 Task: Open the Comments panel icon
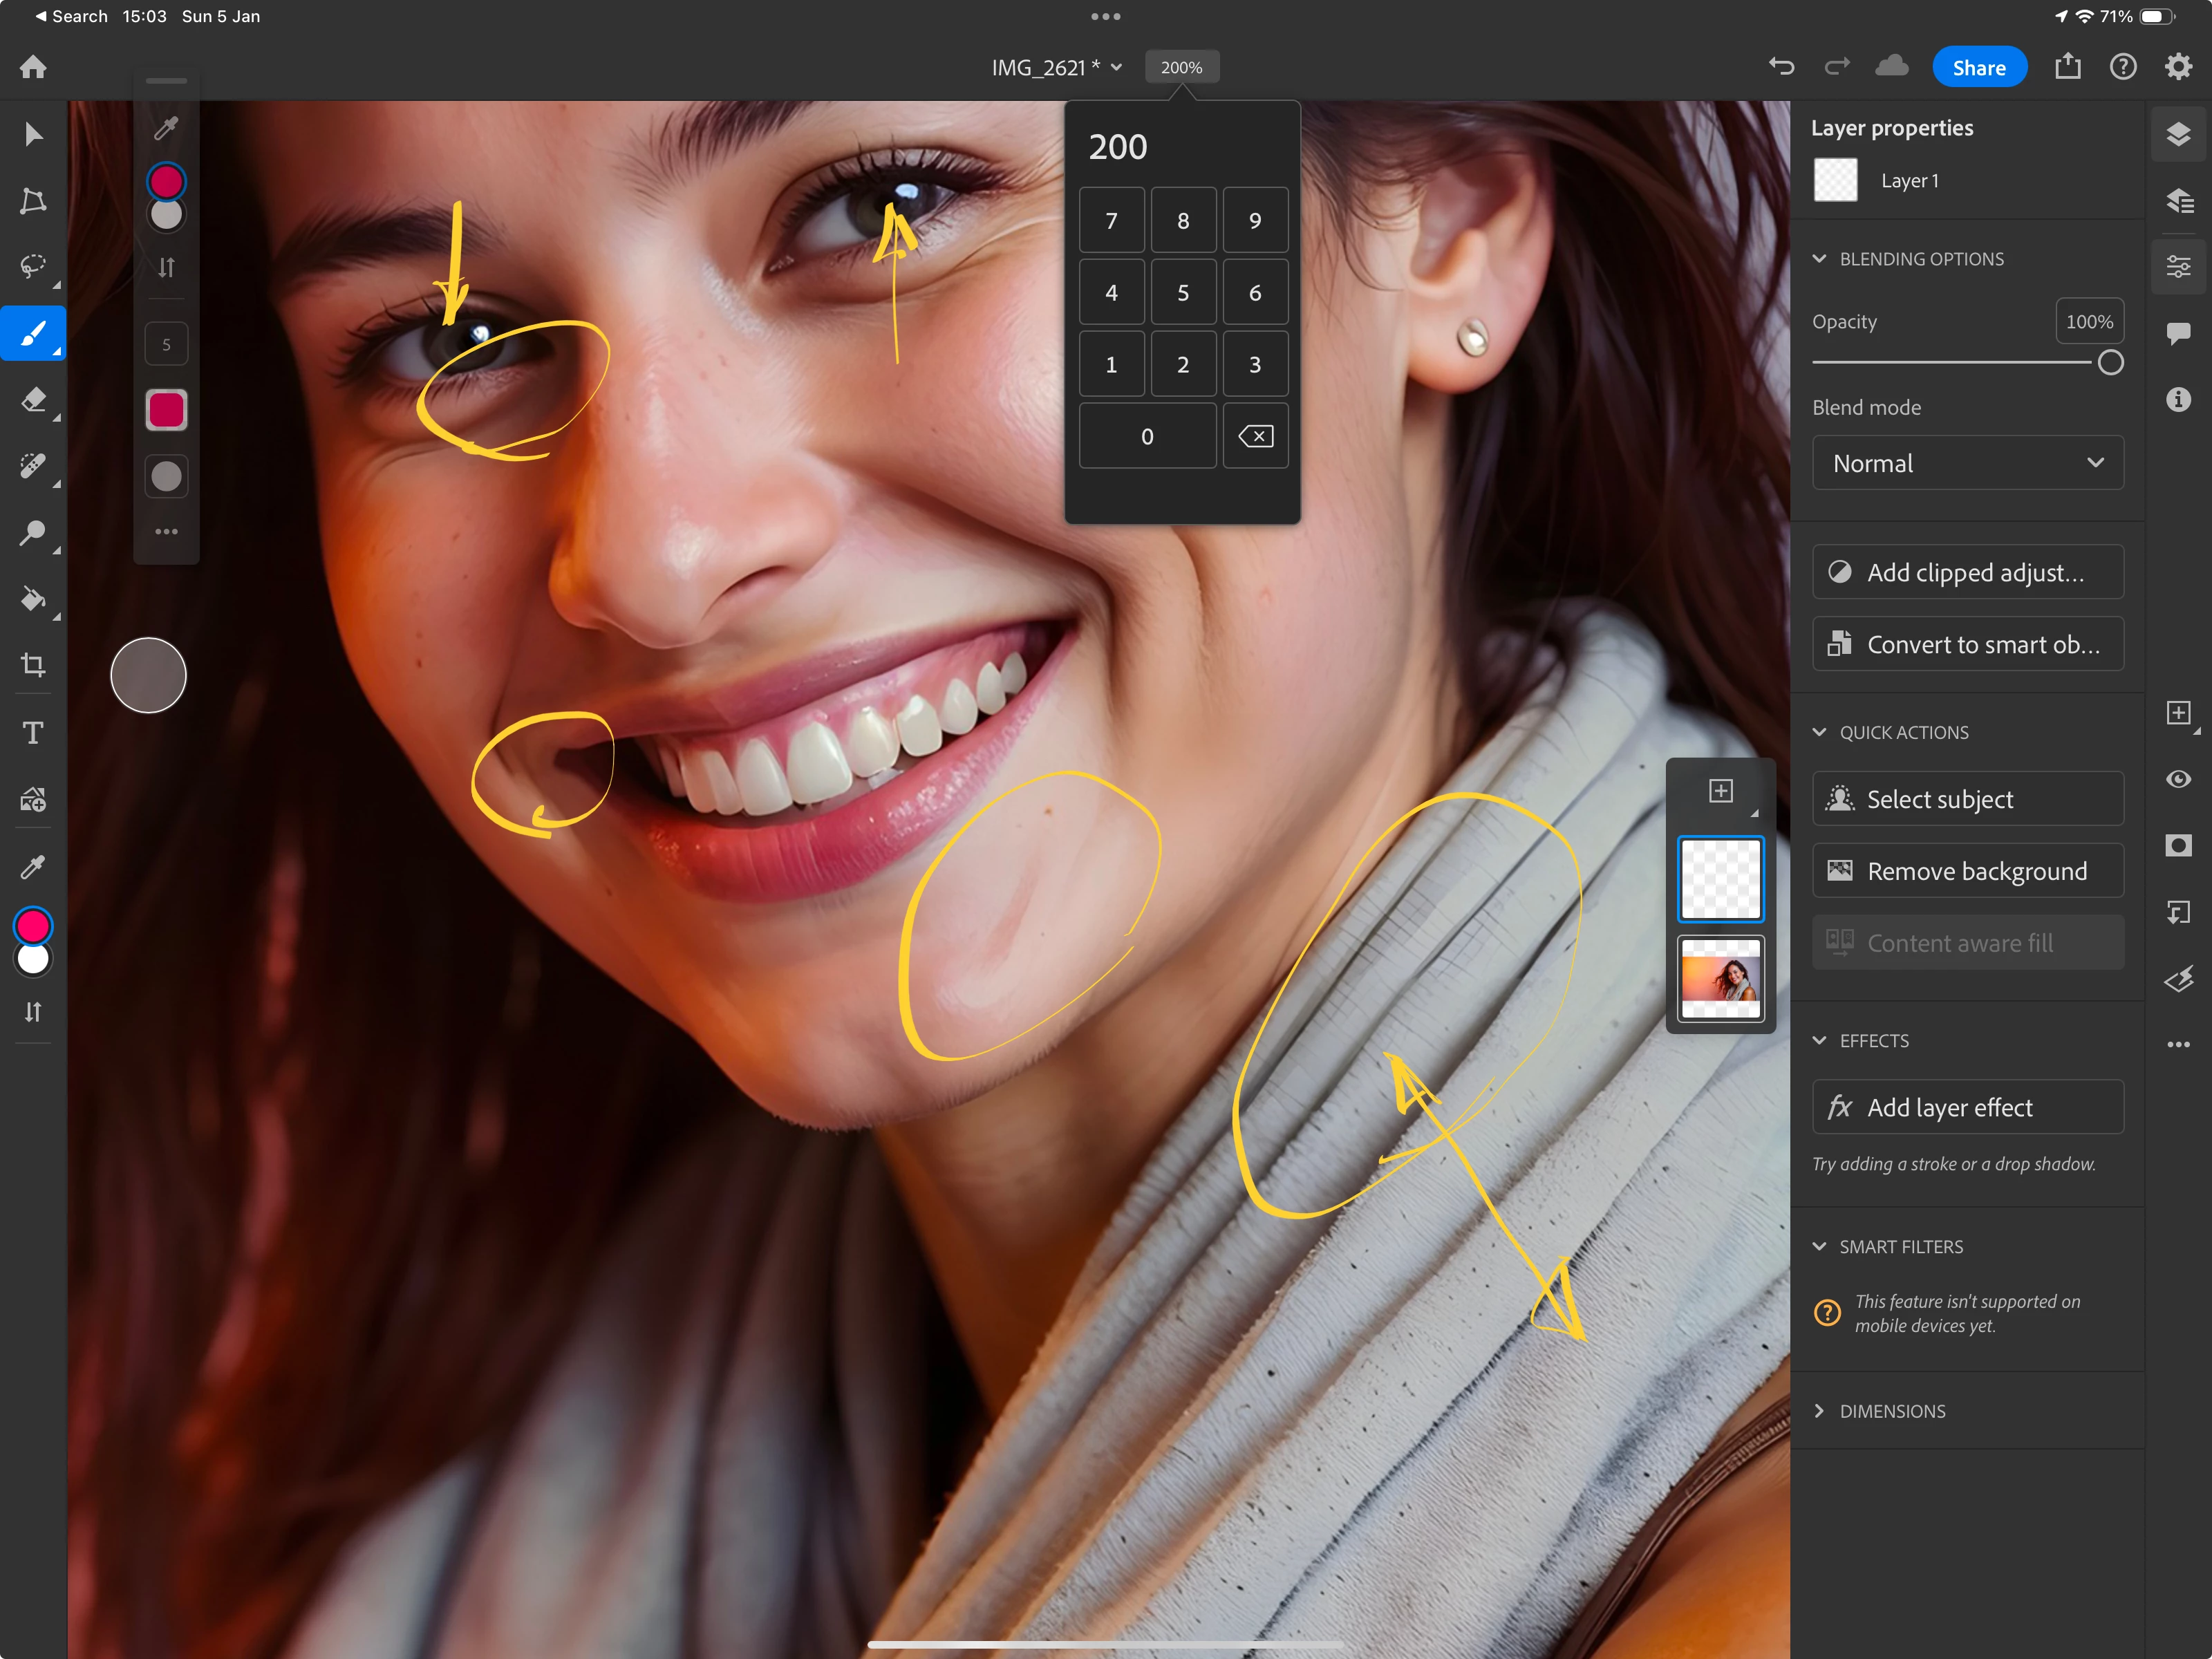[2178, 332]
